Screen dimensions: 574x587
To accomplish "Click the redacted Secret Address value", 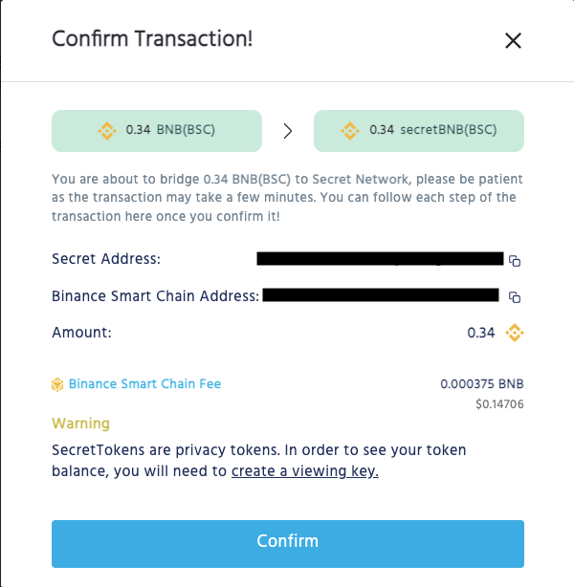I will click(380, 258).
